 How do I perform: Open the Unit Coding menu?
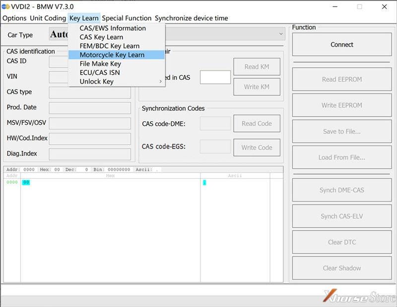(48, 18)
